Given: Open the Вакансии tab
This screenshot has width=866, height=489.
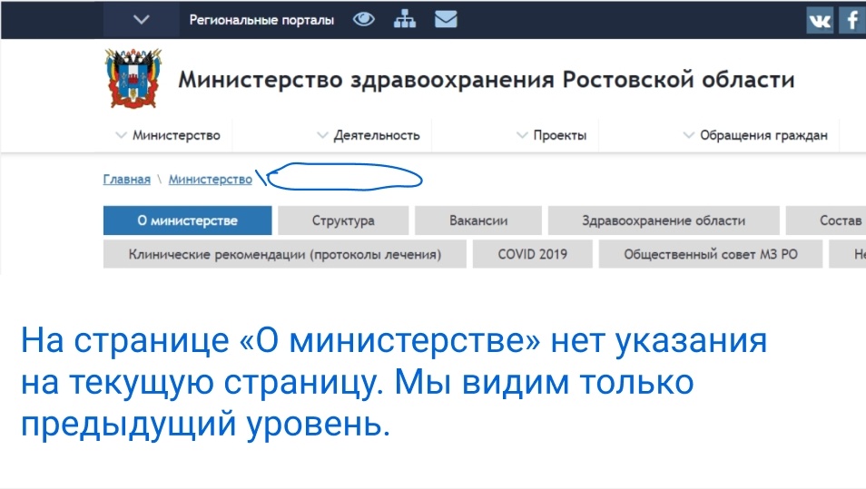Looking at the screenshot, I should pos(478,220).
